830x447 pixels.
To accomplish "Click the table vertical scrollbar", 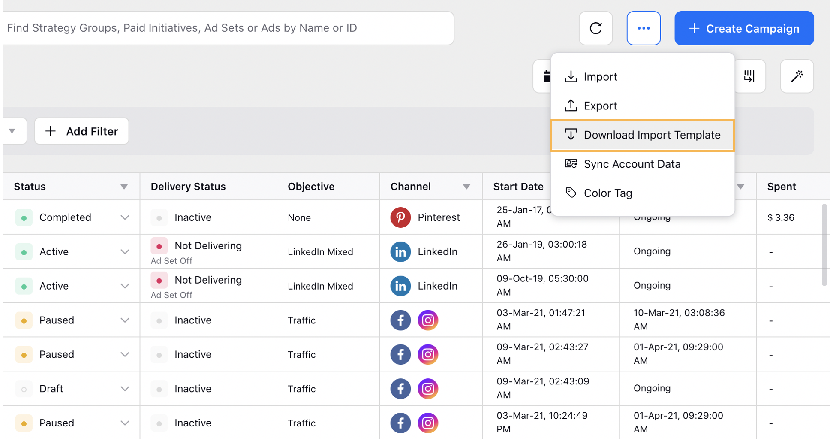I will click(824, 245).
